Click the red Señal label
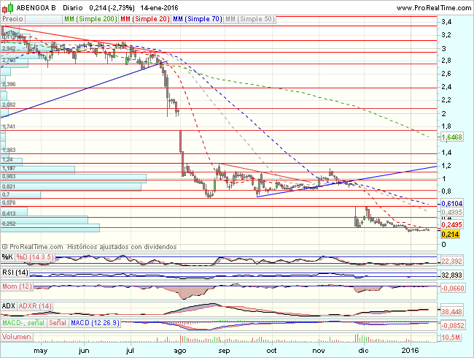 coord(58,323)
